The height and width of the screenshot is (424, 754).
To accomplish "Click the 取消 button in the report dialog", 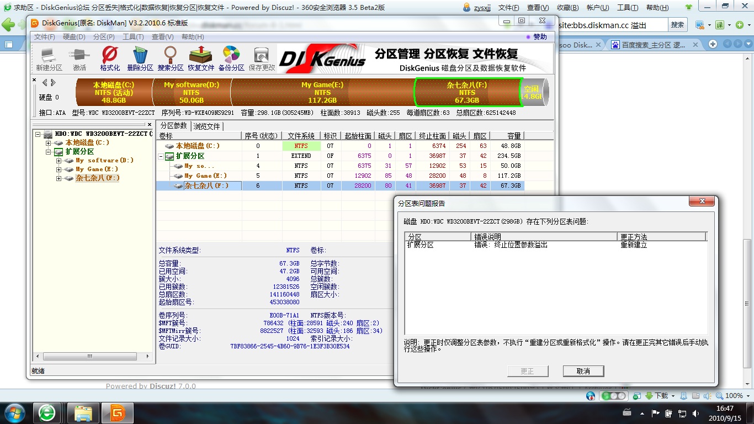I will 583,371.
